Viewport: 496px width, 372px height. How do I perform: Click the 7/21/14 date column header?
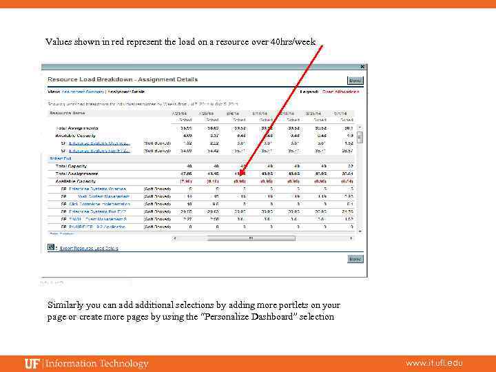(x=180, y=113)
